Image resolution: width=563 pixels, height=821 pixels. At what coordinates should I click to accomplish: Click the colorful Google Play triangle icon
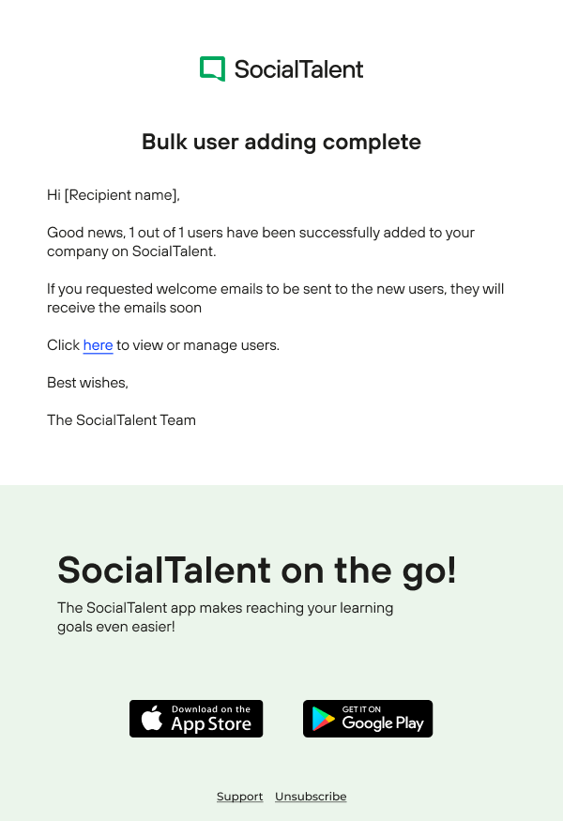(x=324, y=719)
